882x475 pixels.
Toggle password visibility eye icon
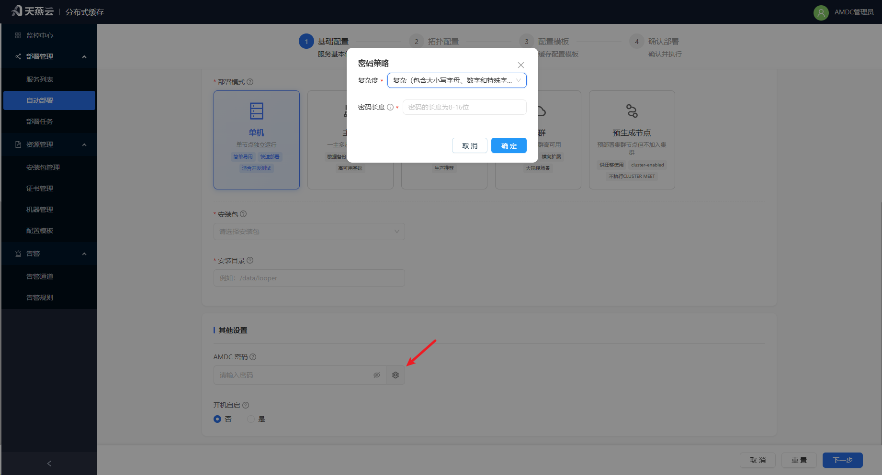coord(377,375)
